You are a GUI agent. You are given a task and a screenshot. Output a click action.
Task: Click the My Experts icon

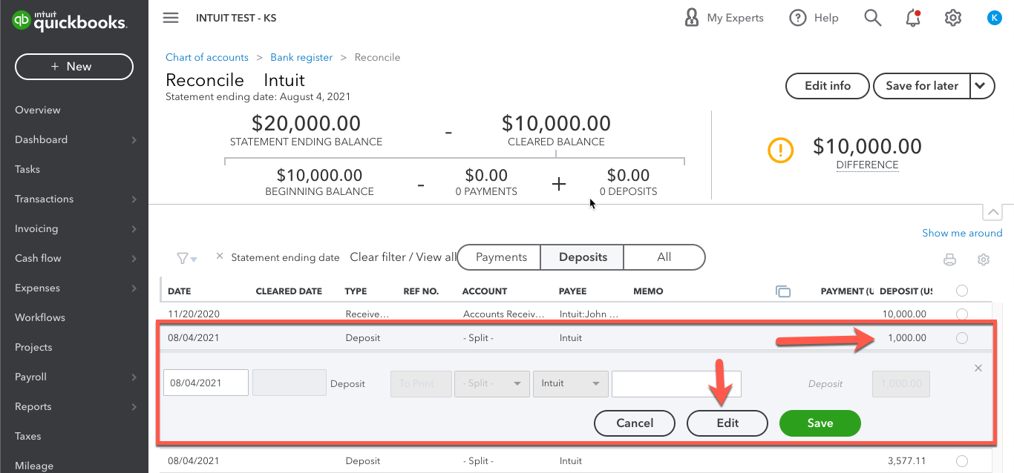pos(692,17)
